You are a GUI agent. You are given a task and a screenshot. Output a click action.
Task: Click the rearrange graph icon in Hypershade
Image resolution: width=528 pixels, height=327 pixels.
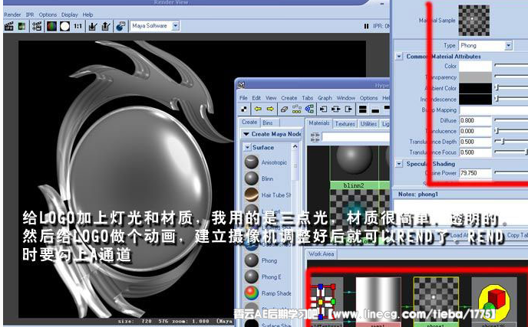[x=297, y=109]
